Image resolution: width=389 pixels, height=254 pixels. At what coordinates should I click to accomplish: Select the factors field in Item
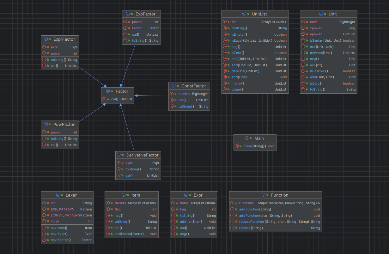pos(131,203)
